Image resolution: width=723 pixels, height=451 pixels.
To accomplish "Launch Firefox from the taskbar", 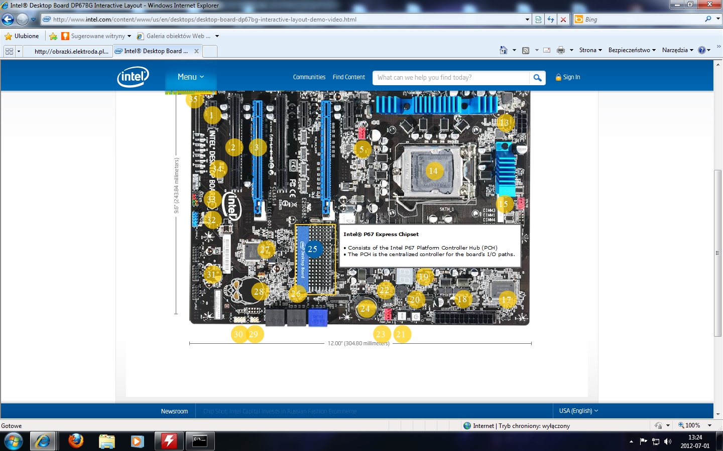I will [76, 441].
